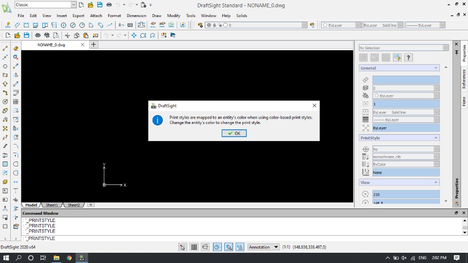The image size is (468, 263).
Task: Pick the Mirror tool in the Modify toolbar
Action: [x=16, y=75]
